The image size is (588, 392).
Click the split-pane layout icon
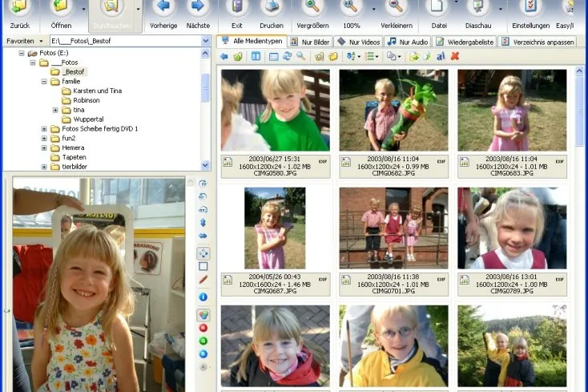[256, 57]
